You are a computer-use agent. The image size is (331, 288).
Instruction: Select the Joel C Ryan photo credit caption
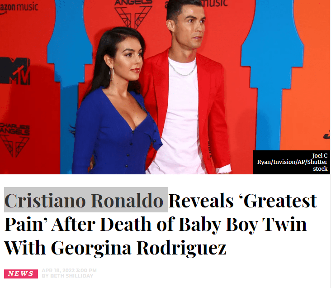point(292,162)
